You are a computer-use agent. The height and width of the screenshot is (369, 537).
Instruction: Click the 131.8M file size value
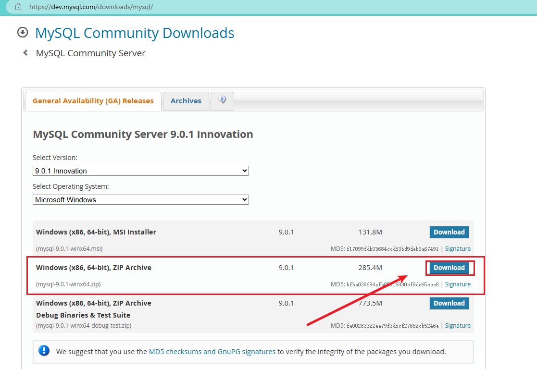coord(370,232)
